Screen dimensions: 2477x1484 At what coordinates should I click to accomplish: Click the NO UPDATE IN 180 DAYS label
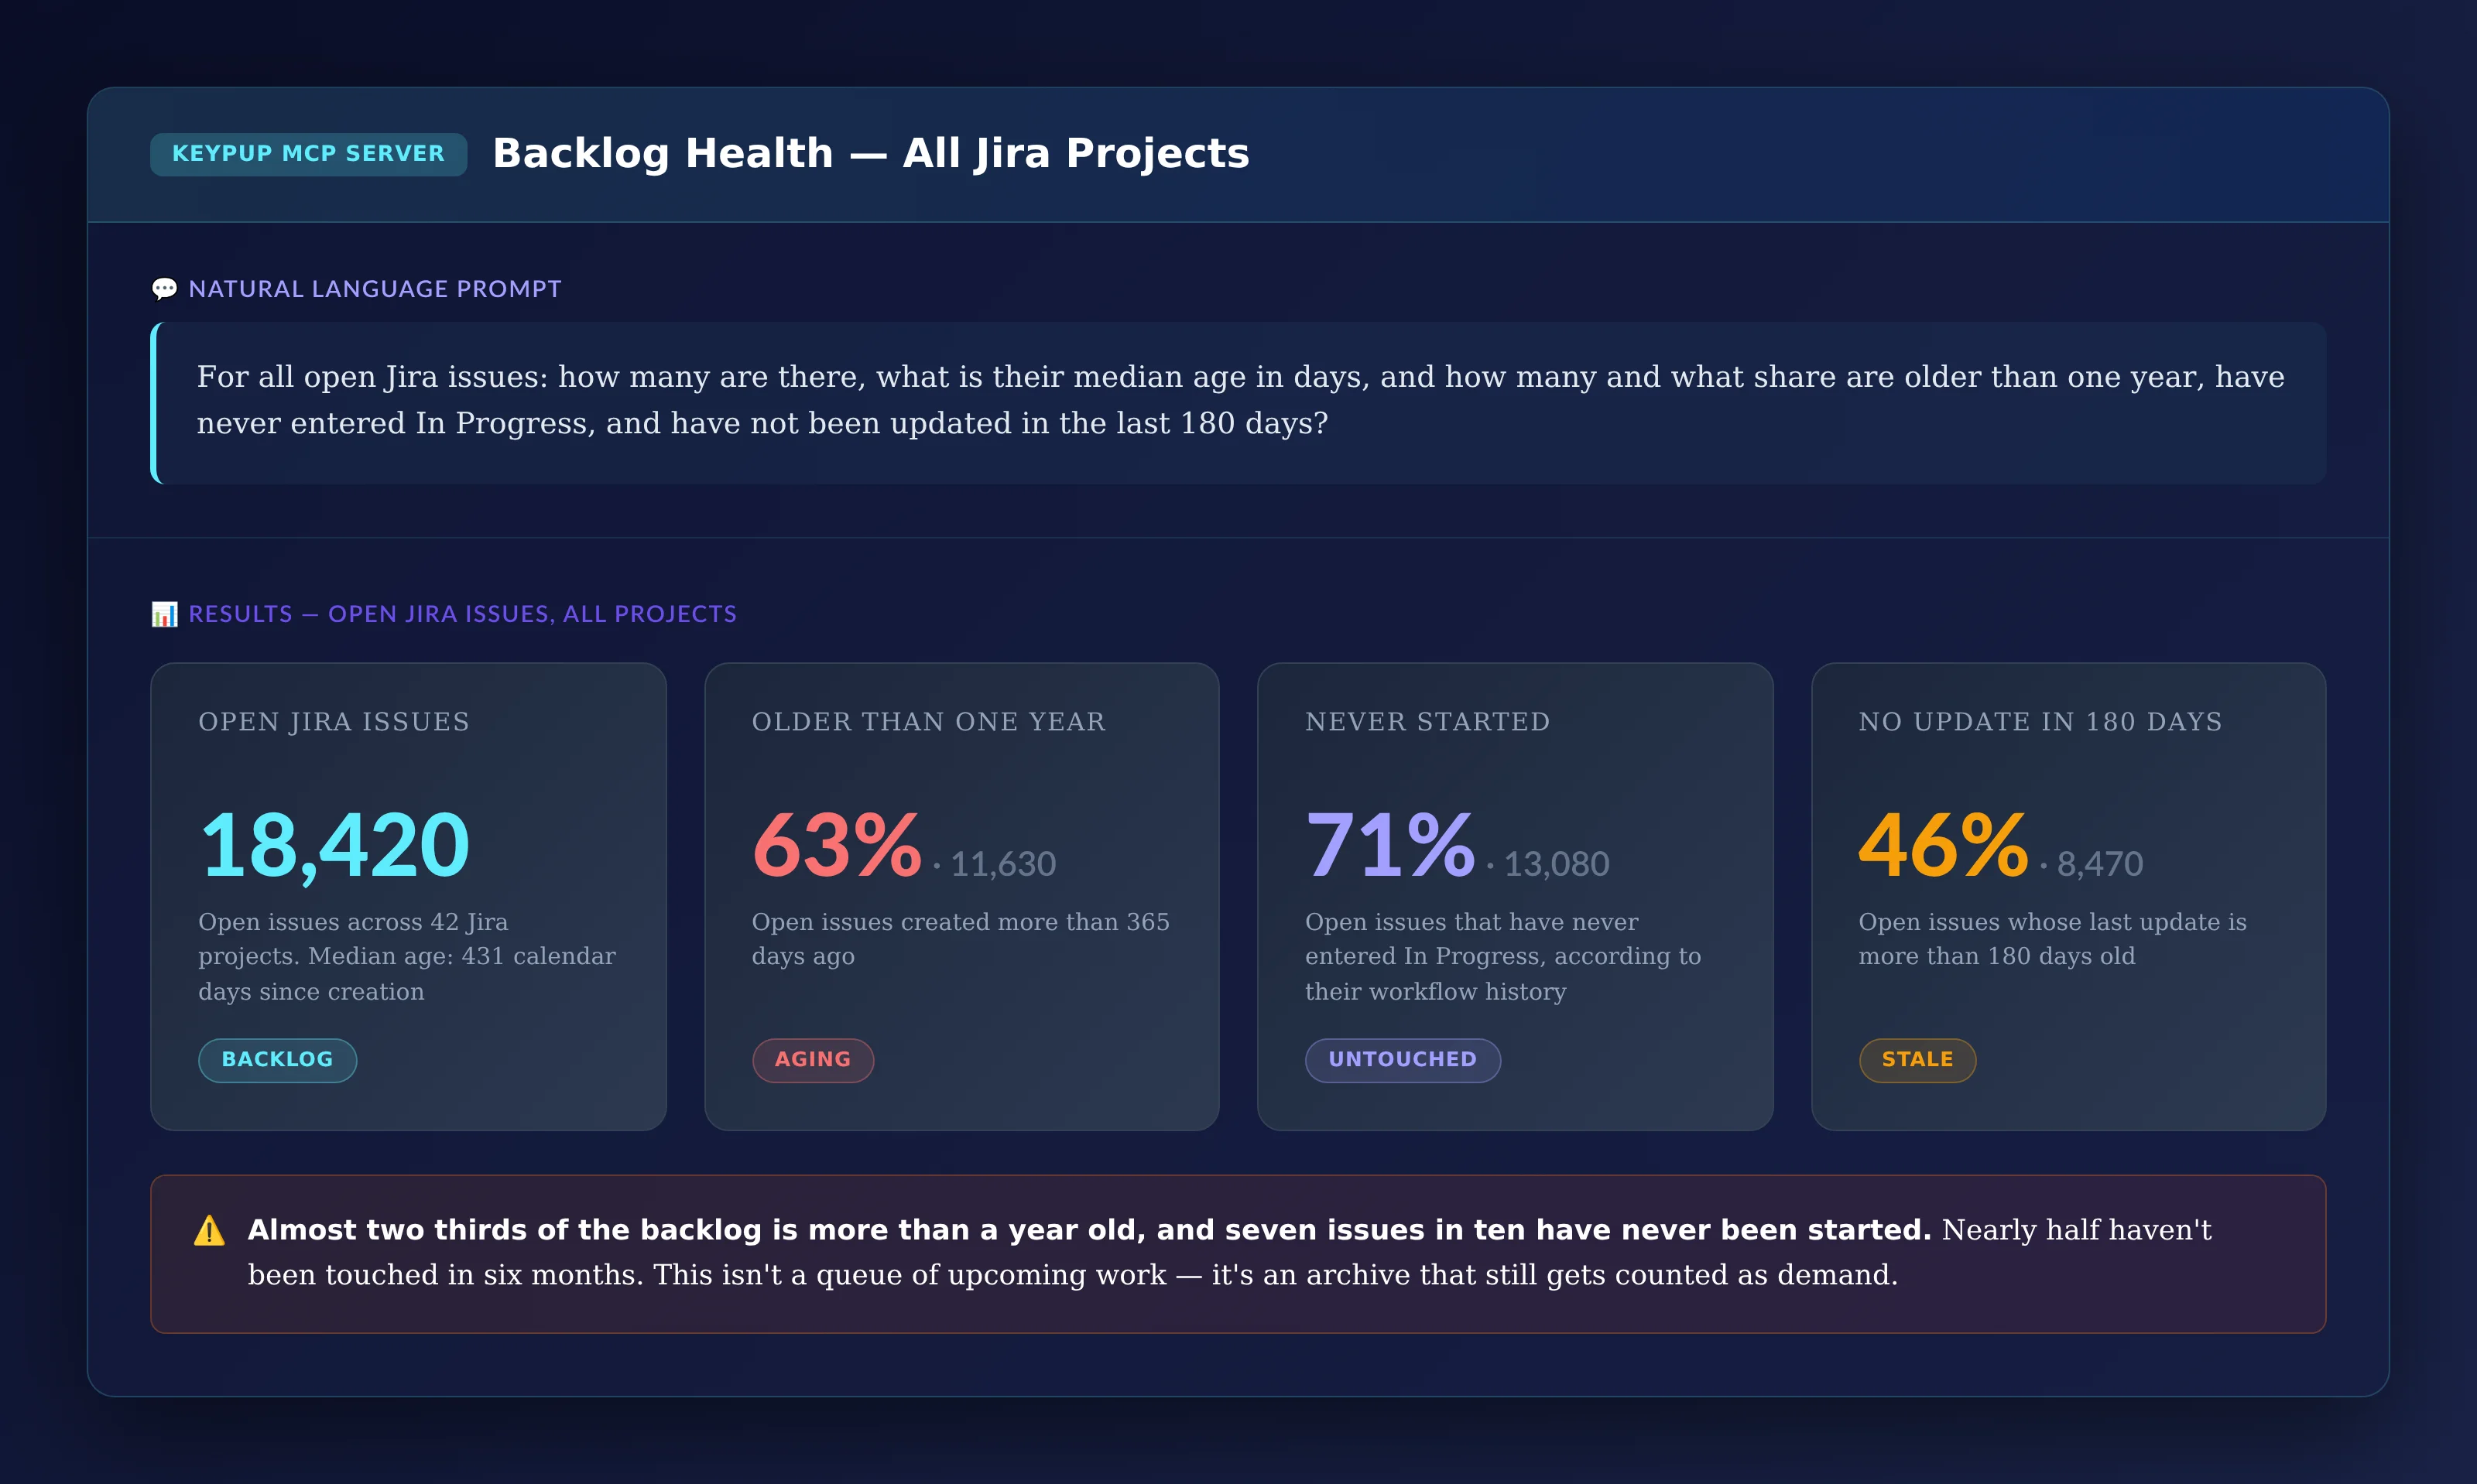[2041, 722]
